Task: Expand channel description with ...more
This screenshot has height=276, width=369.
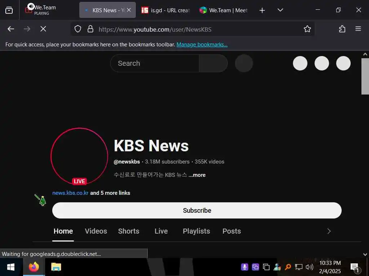Action: click(x=197, y=175)
